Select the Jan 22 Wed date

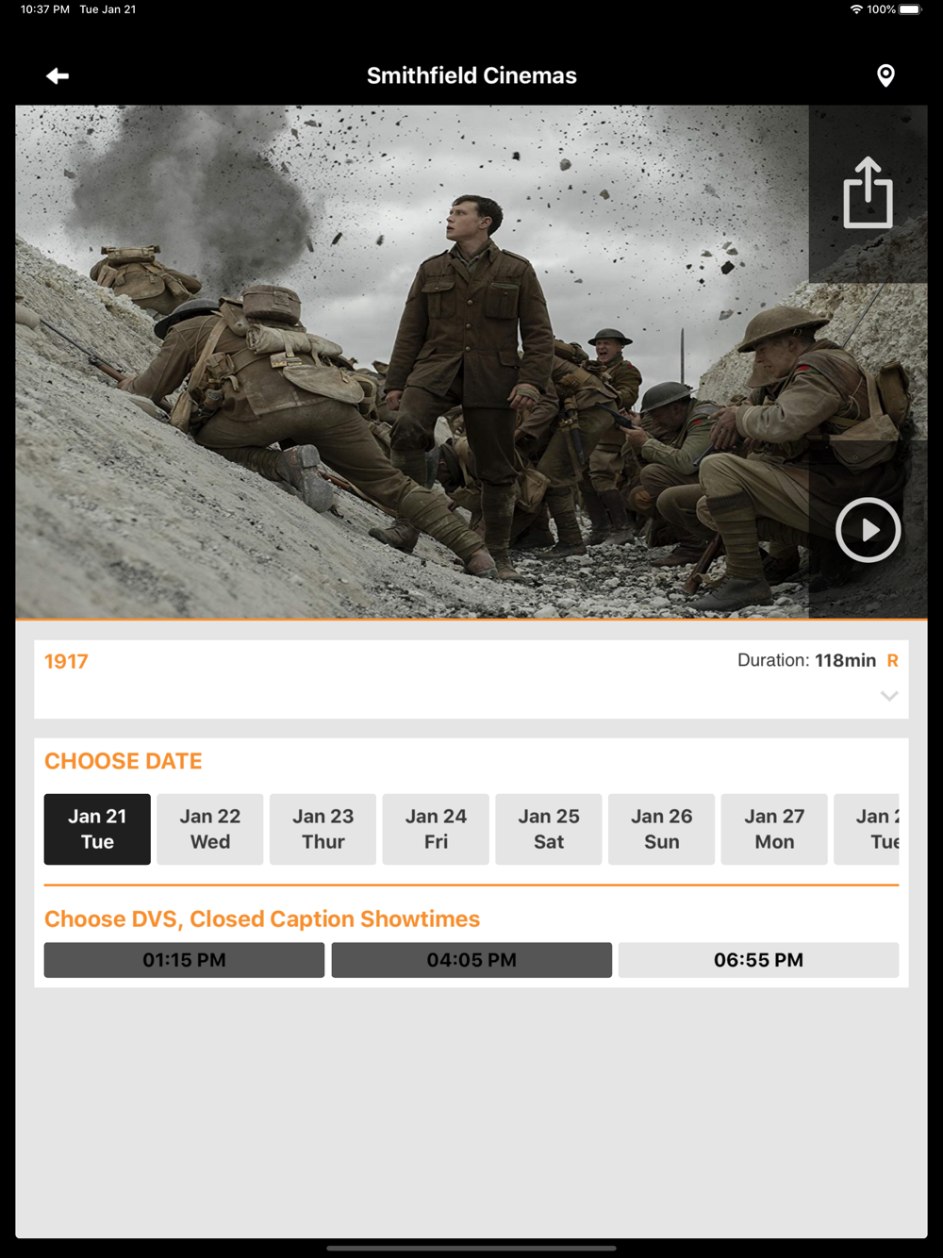[210, 829]
